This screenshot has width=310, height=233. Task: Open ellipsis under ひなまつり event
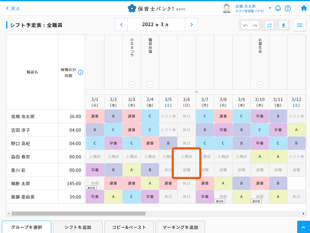(132, 84)
